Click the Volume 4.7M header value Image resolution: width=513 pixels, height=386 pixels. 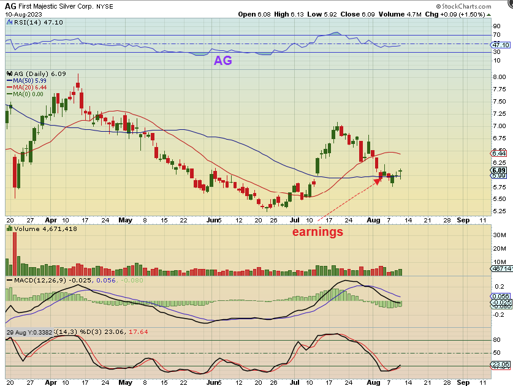coord(400,14)
